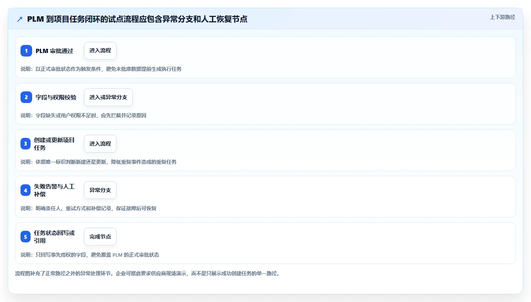Select the 失败告警与人工补偿 step title

click(54, 190)
